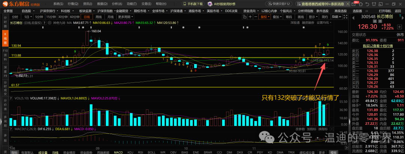This screenshot has width=405, height=154.
Task: Click 恢复默认 at bottom bar
Action: coord(27,152)
